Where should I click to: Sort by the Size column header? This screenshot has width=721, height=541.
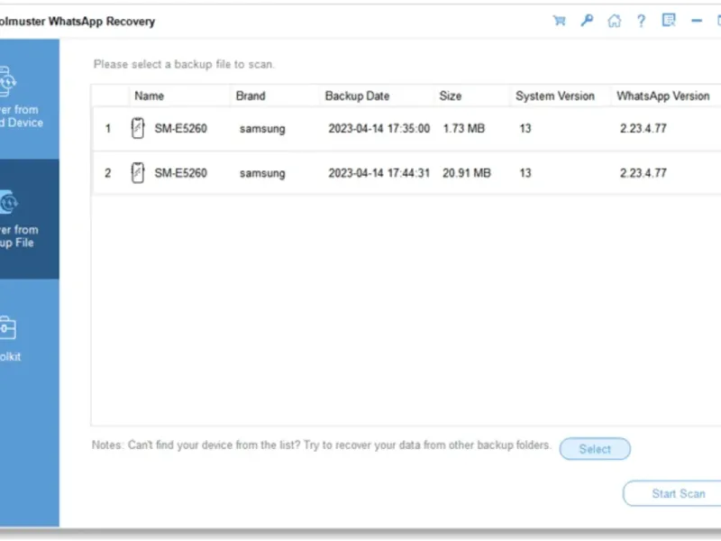point(450,96)
